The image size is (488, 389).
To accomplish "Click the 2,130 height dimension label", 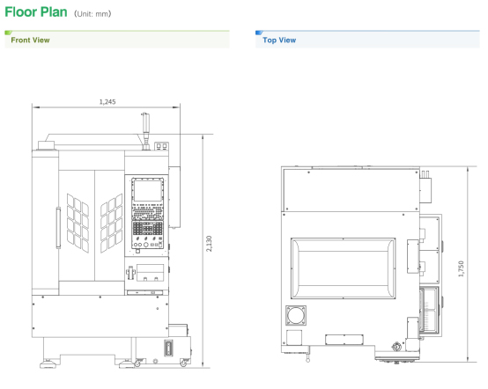I will pyautogui.click(x=209, y=244).
